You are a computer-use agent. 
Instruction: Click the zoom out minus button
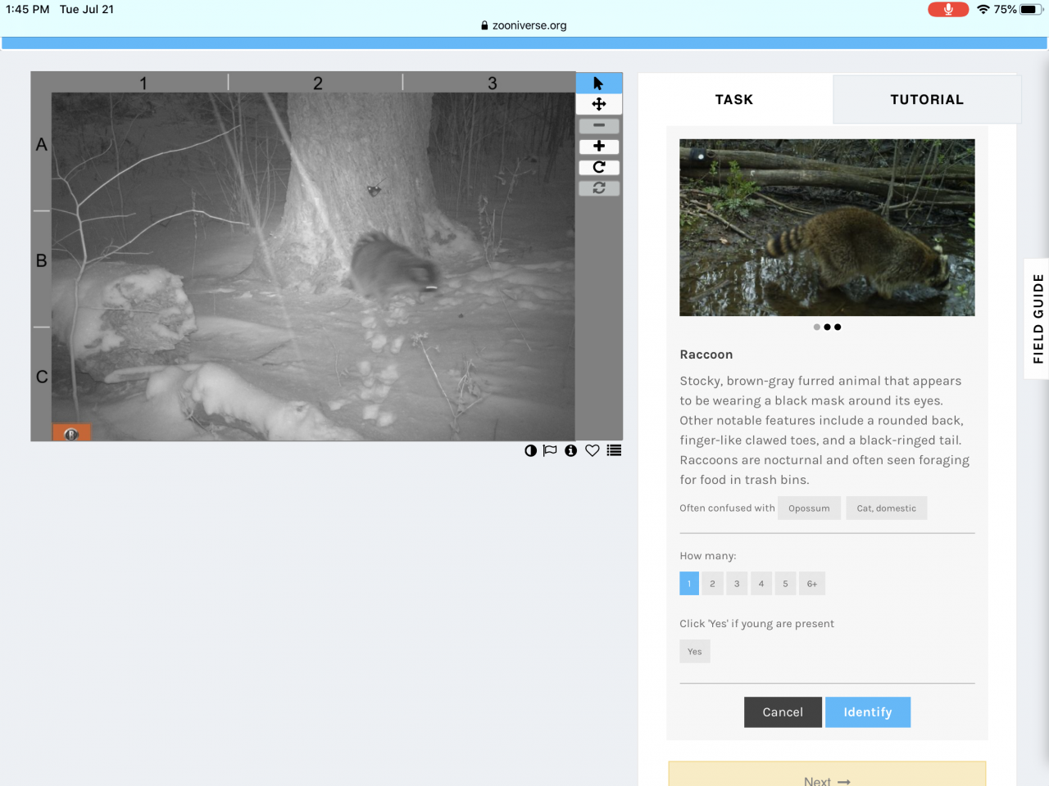coord(599,125)
